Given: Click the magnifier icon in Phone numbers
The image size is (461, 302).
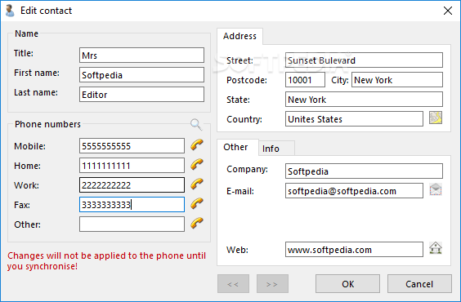Looking at the screenshot, I should 196,124.
